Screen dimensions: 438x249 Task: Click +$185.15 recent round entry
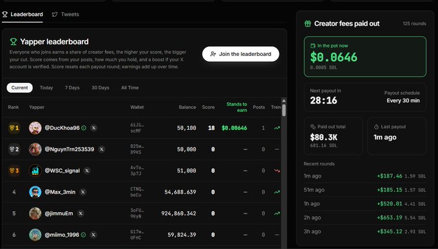click(x=365, y=190)
